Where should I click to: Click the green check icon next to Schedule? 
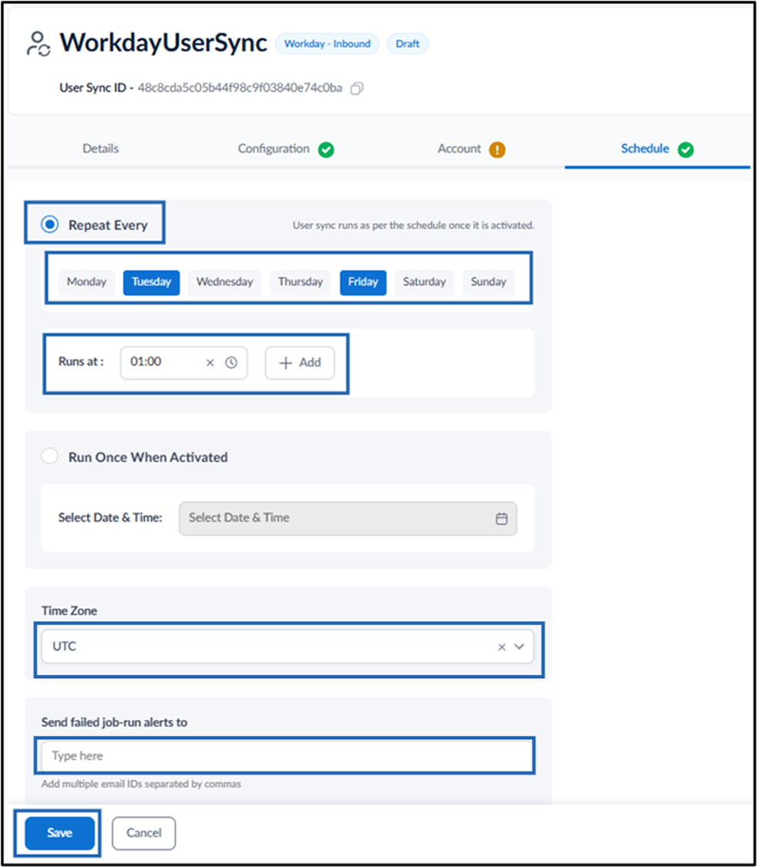click(x=685, y=150)
